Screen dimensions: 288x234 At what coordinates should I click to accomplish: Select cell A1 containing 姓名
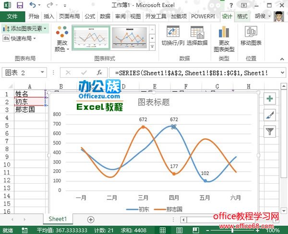pyautogui.click(x=30, y=94)
